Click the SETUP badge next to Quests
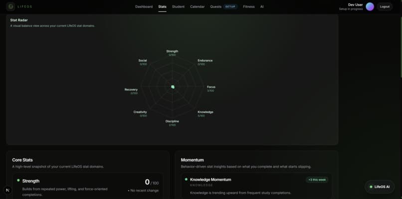 point(230,6)
